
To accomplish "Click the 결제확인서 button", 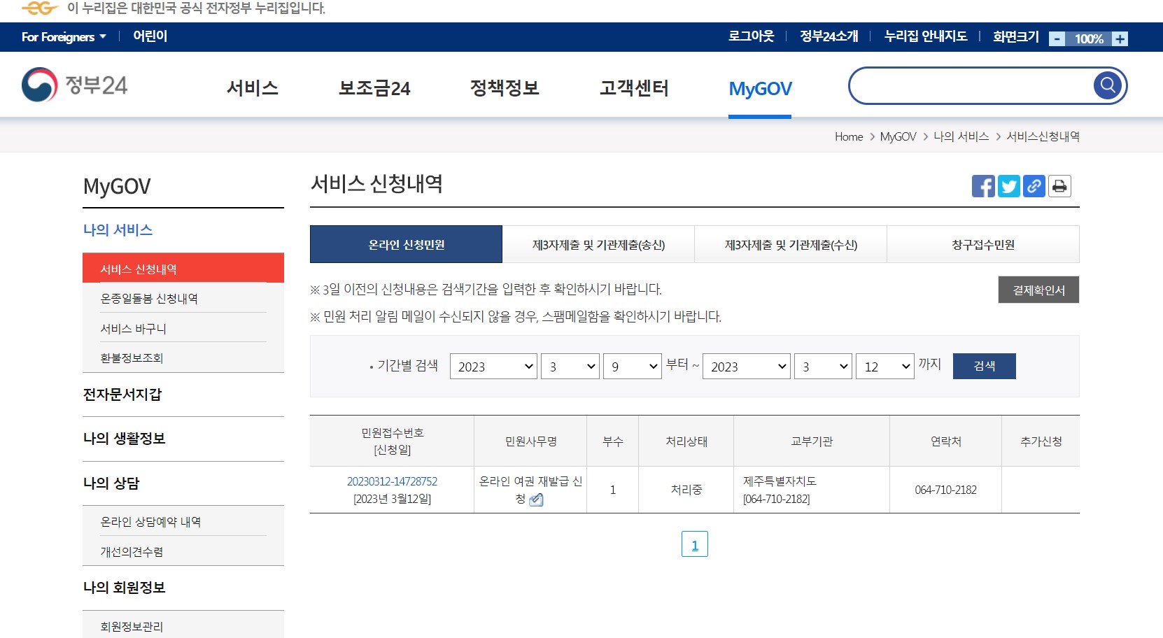I will (1038, 290).
